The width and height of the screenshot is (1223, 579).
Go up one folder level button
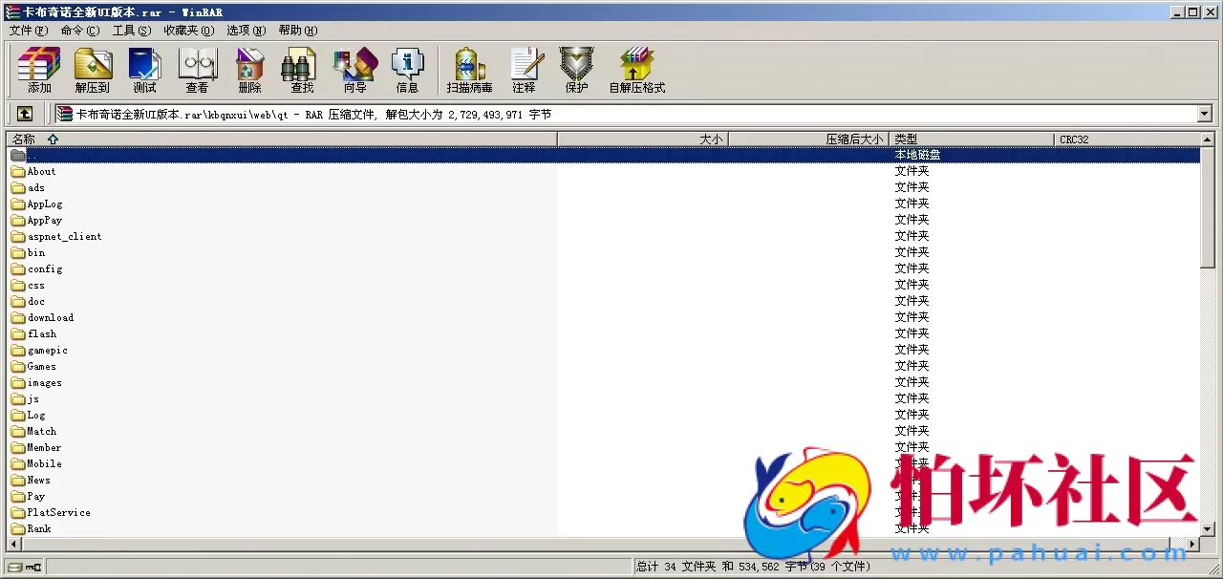click(x=25, y=114)
